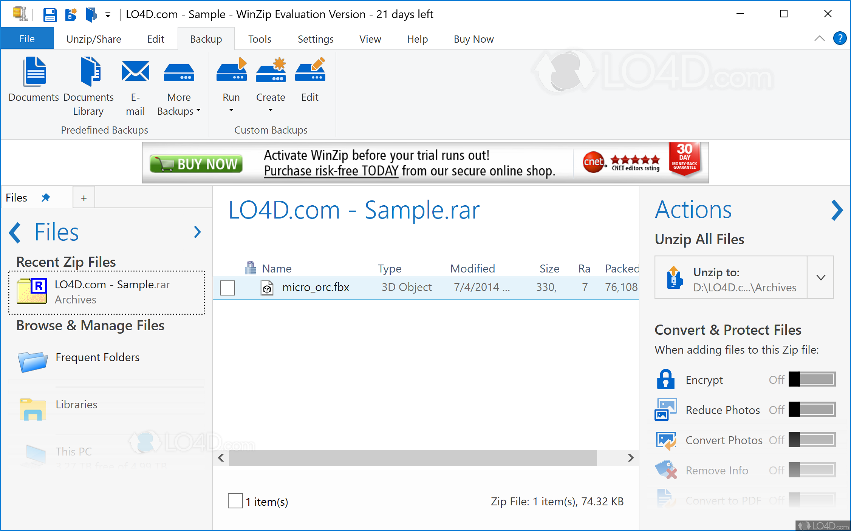Image resolution: width=851 pixels, height=531 pixels.
Task: Turn on Reduce Photos
Action: 811,410
